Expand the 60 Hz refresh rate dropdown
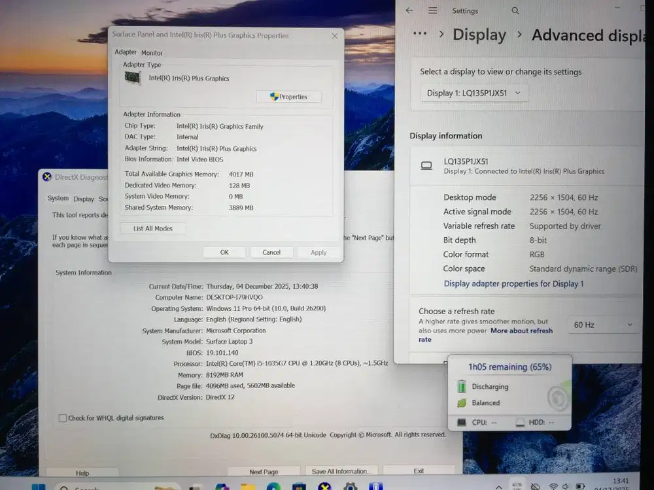The width and height of the screenshot is (654, 490). (602, 325)
